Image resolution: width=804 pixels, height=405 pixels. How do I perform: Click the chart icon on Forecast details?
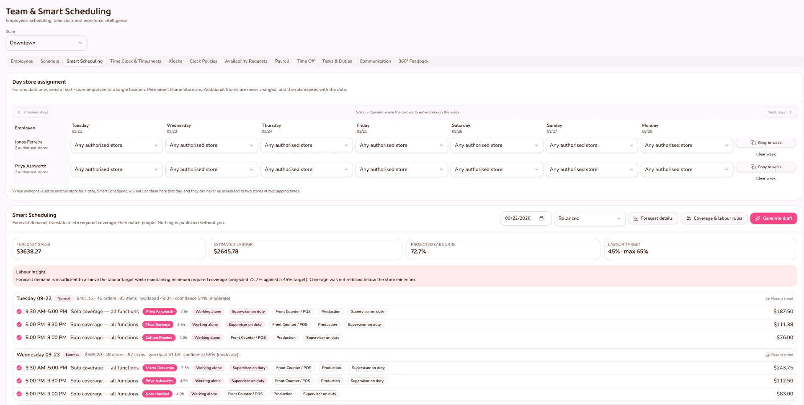pos(636,218)
